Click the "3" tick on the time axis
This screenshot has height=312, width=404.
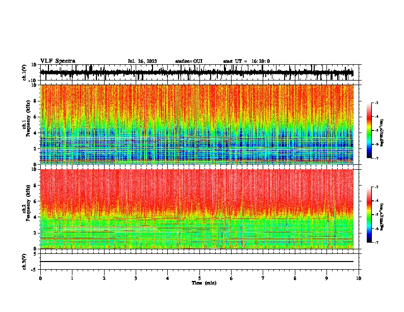point(136,278)
